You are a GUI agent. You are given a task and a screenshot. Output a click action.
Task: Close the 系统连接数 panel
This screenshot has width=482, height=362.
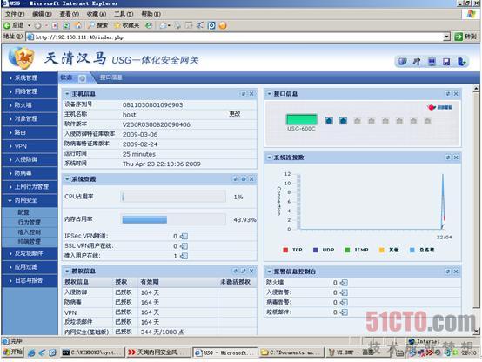click(456, 158)
